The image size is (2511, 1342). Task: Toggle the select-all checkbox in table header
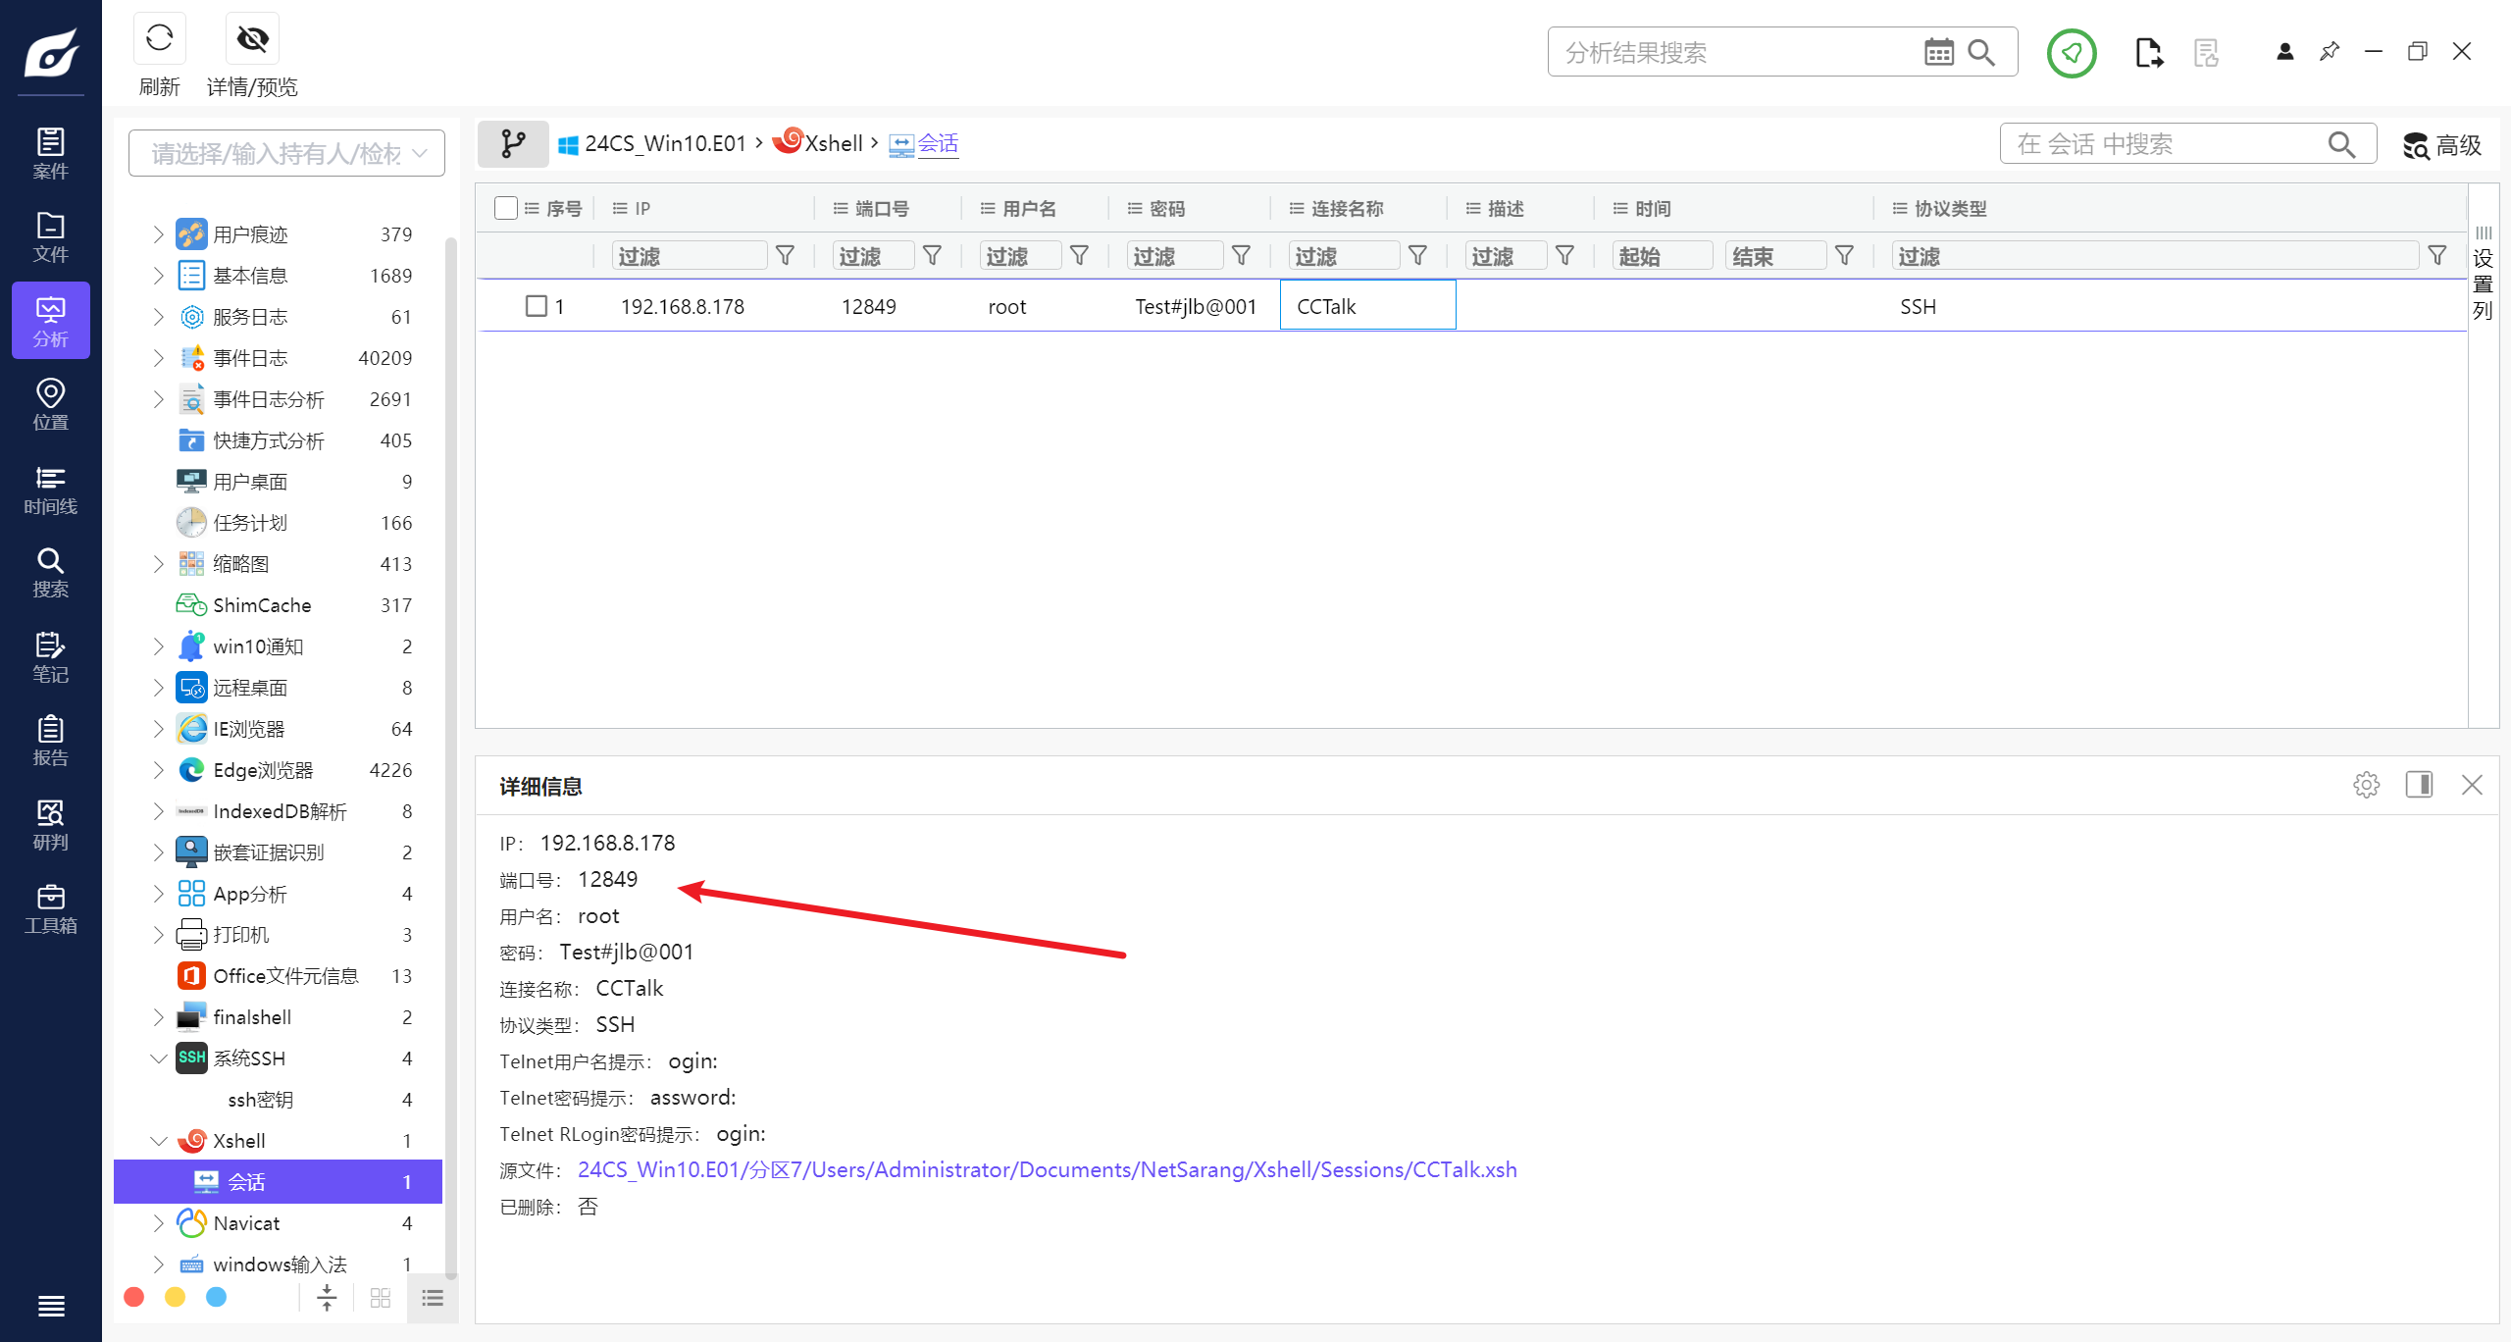(x=506, y=208)
